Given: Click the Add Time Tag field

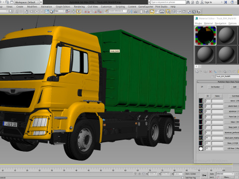Looking at the screenshot, I should 193,178.
